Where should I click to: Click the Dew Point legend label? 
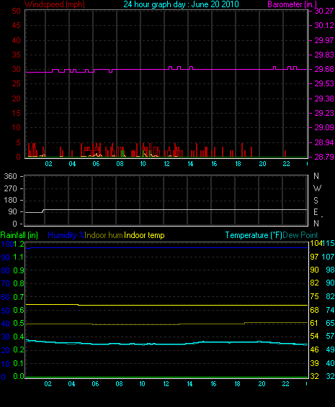tap(300, 235)
